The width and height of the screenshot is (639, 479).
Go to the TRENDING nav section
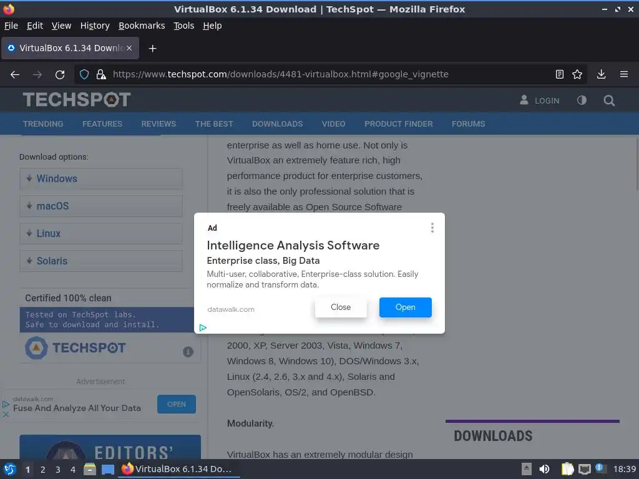43,124
